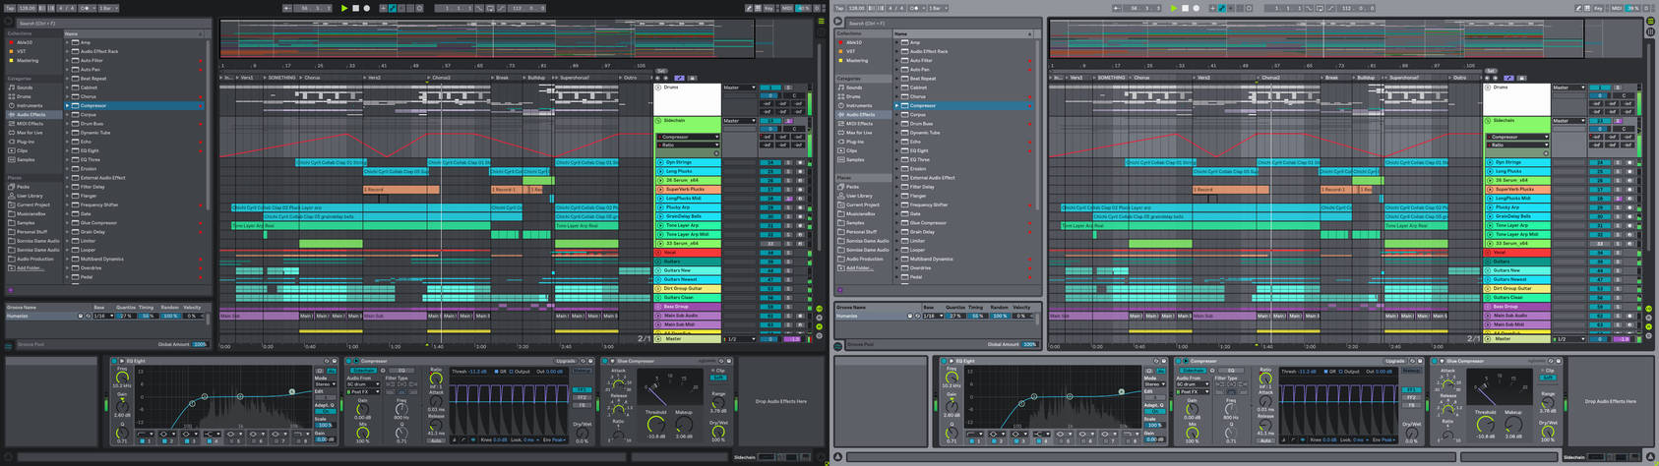
Task: Toggle GR display checkbox in left Compressor
Action: (495, 372)
